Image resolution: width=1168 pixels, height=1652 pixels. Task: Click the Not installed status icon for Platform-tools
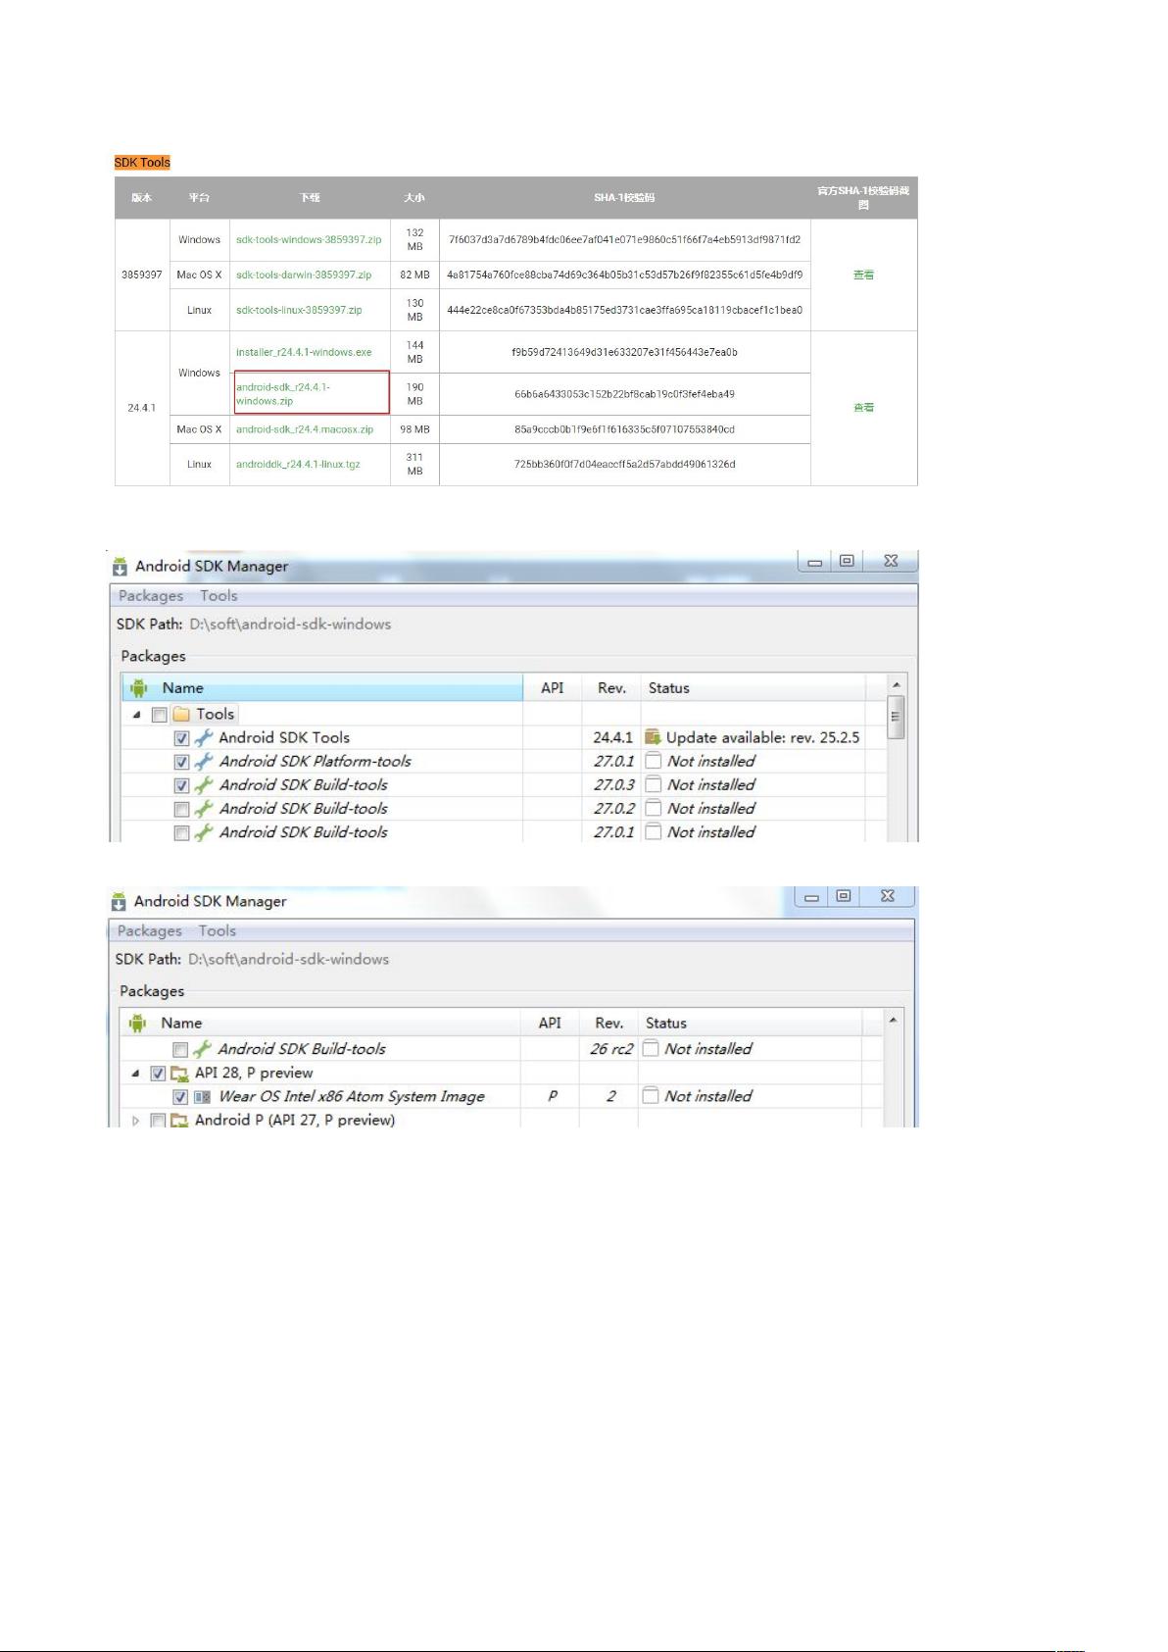click(x=653, y=762)
